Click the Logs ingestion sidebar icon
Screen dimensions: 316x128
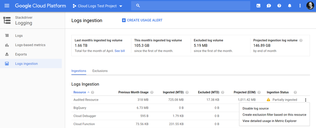coord(7,64)
